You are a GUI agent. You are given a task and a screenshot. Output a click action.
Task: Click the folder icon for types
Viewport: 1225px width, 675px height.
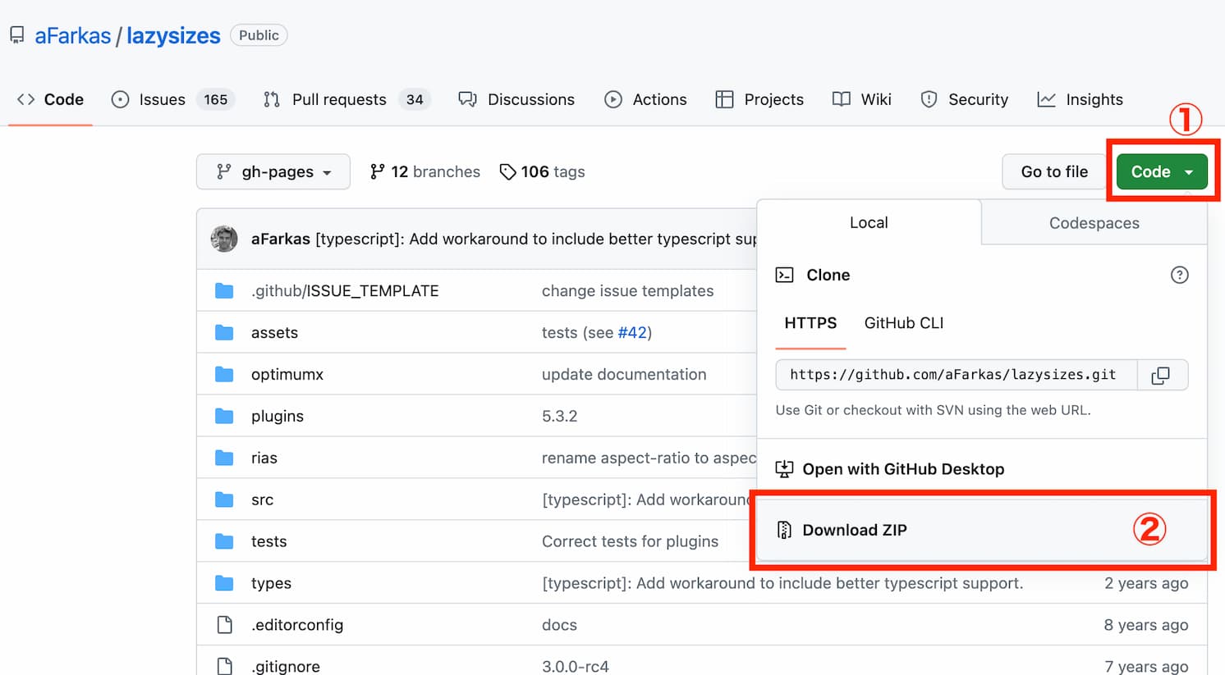pyautogui.click(x=224, y=583)
